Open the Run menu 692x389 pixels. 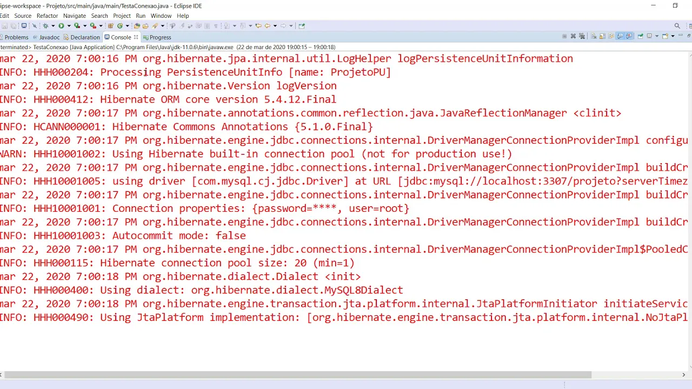pyautogui.click(x=141, y=16)
